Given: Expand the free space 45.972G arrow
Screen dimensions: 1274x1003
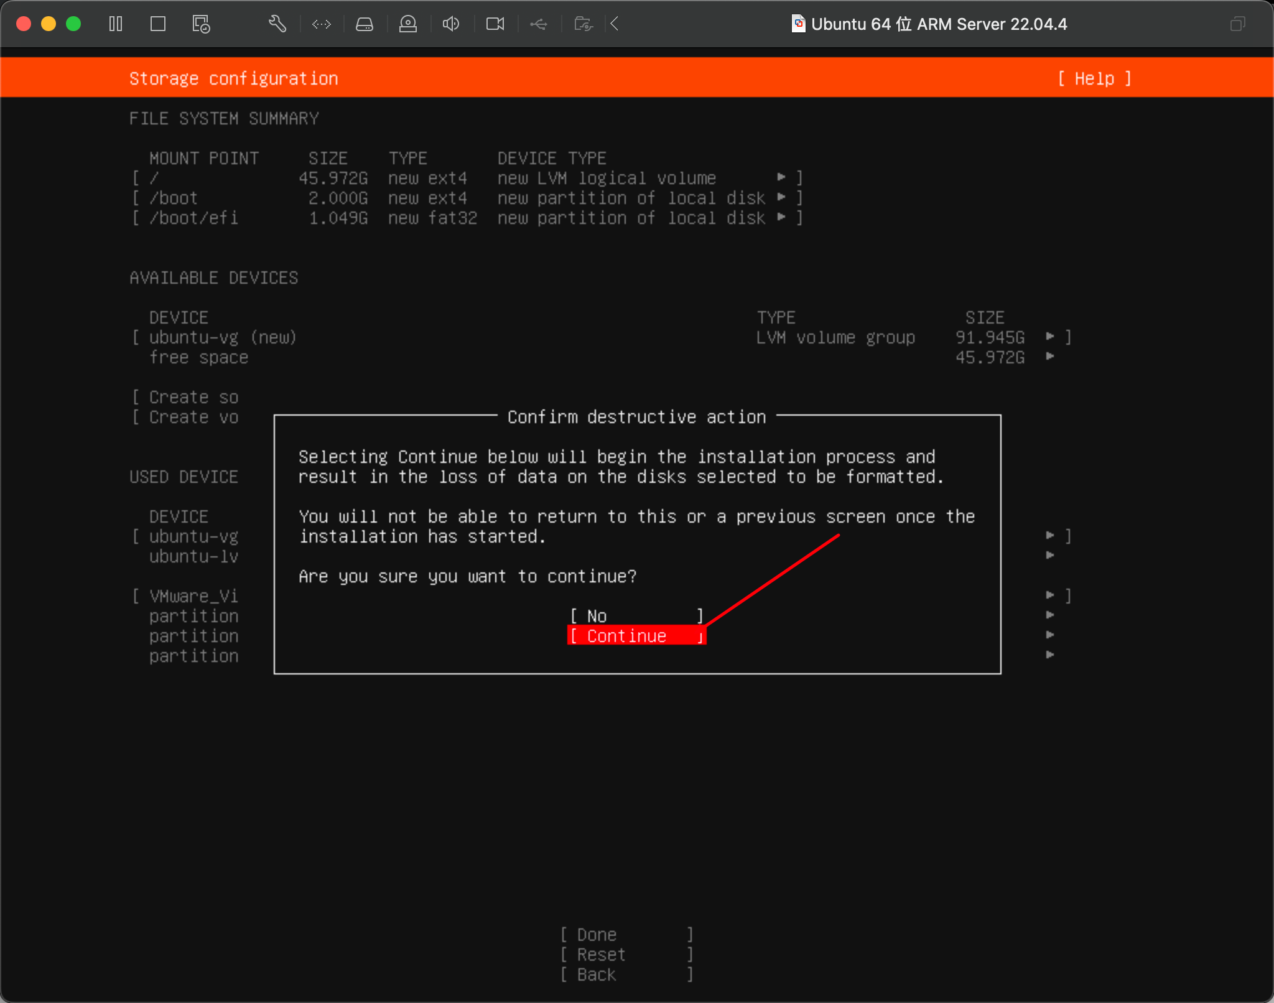Looking at the screenshot, I should (x=1050, y=357).
